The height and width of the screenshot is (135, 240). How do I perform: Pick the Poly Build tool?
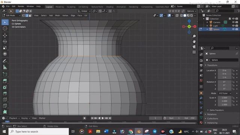coord(5,112)
